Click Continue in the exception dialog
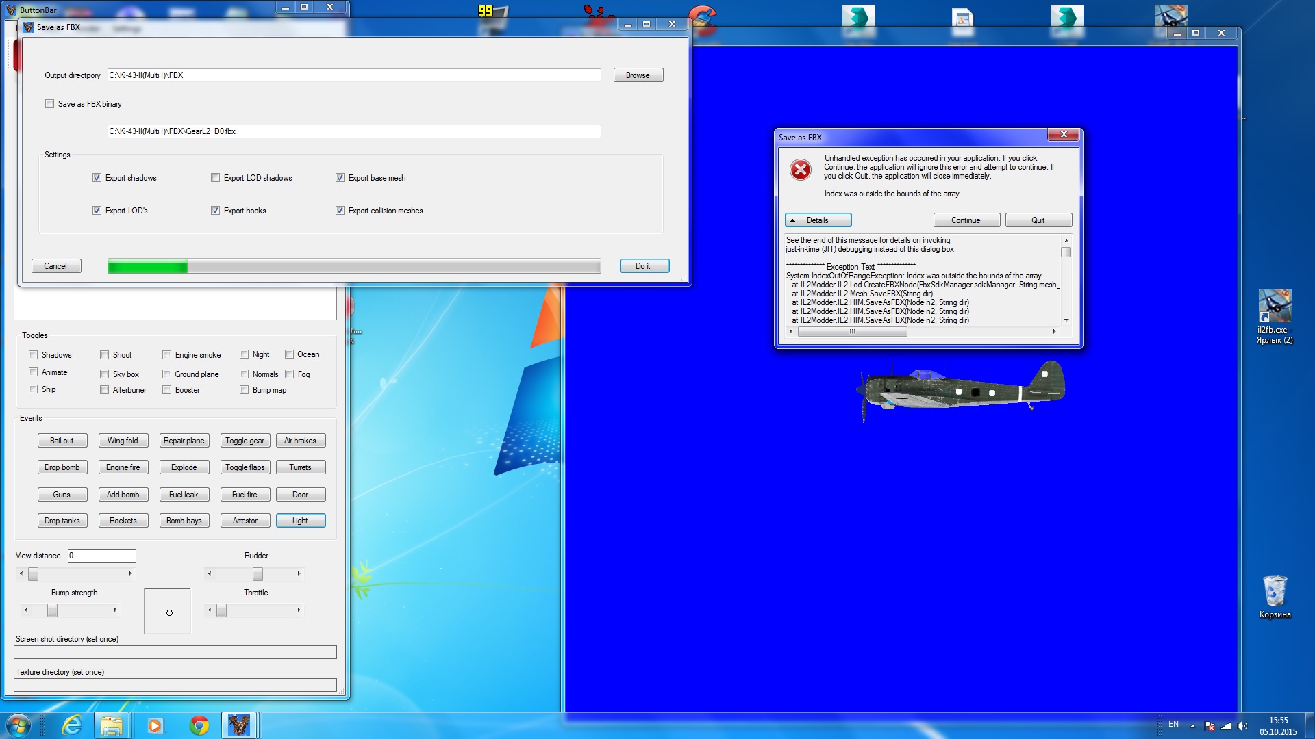 click(966, 220)
